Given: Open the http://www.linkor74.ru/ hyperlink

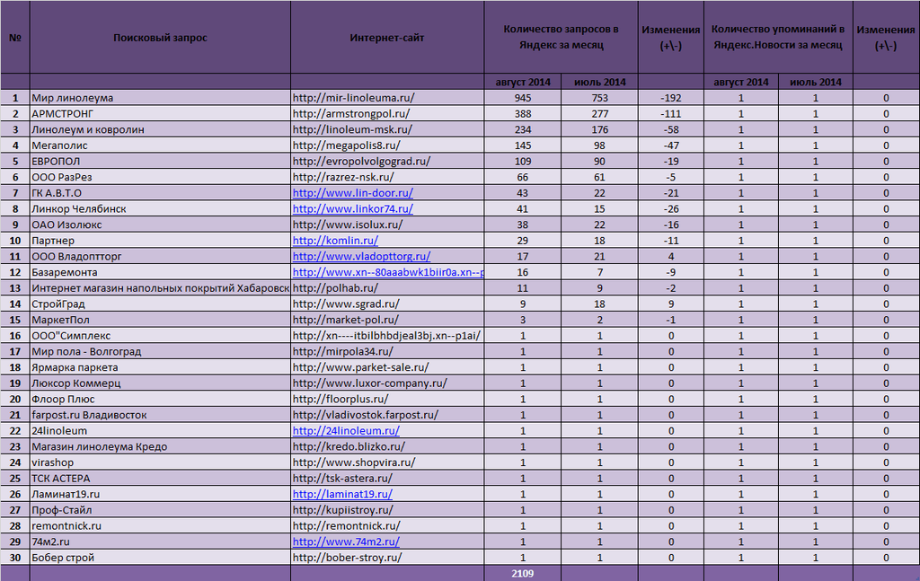Looking at the screenshot, I should [352, 208].
